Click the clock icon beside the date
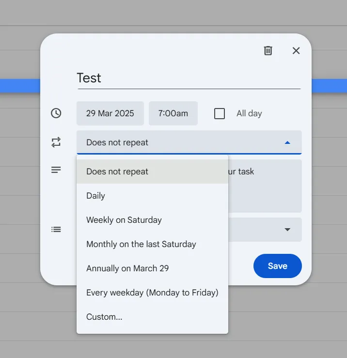This screenshot has height=358, width=347. [56, 113]
